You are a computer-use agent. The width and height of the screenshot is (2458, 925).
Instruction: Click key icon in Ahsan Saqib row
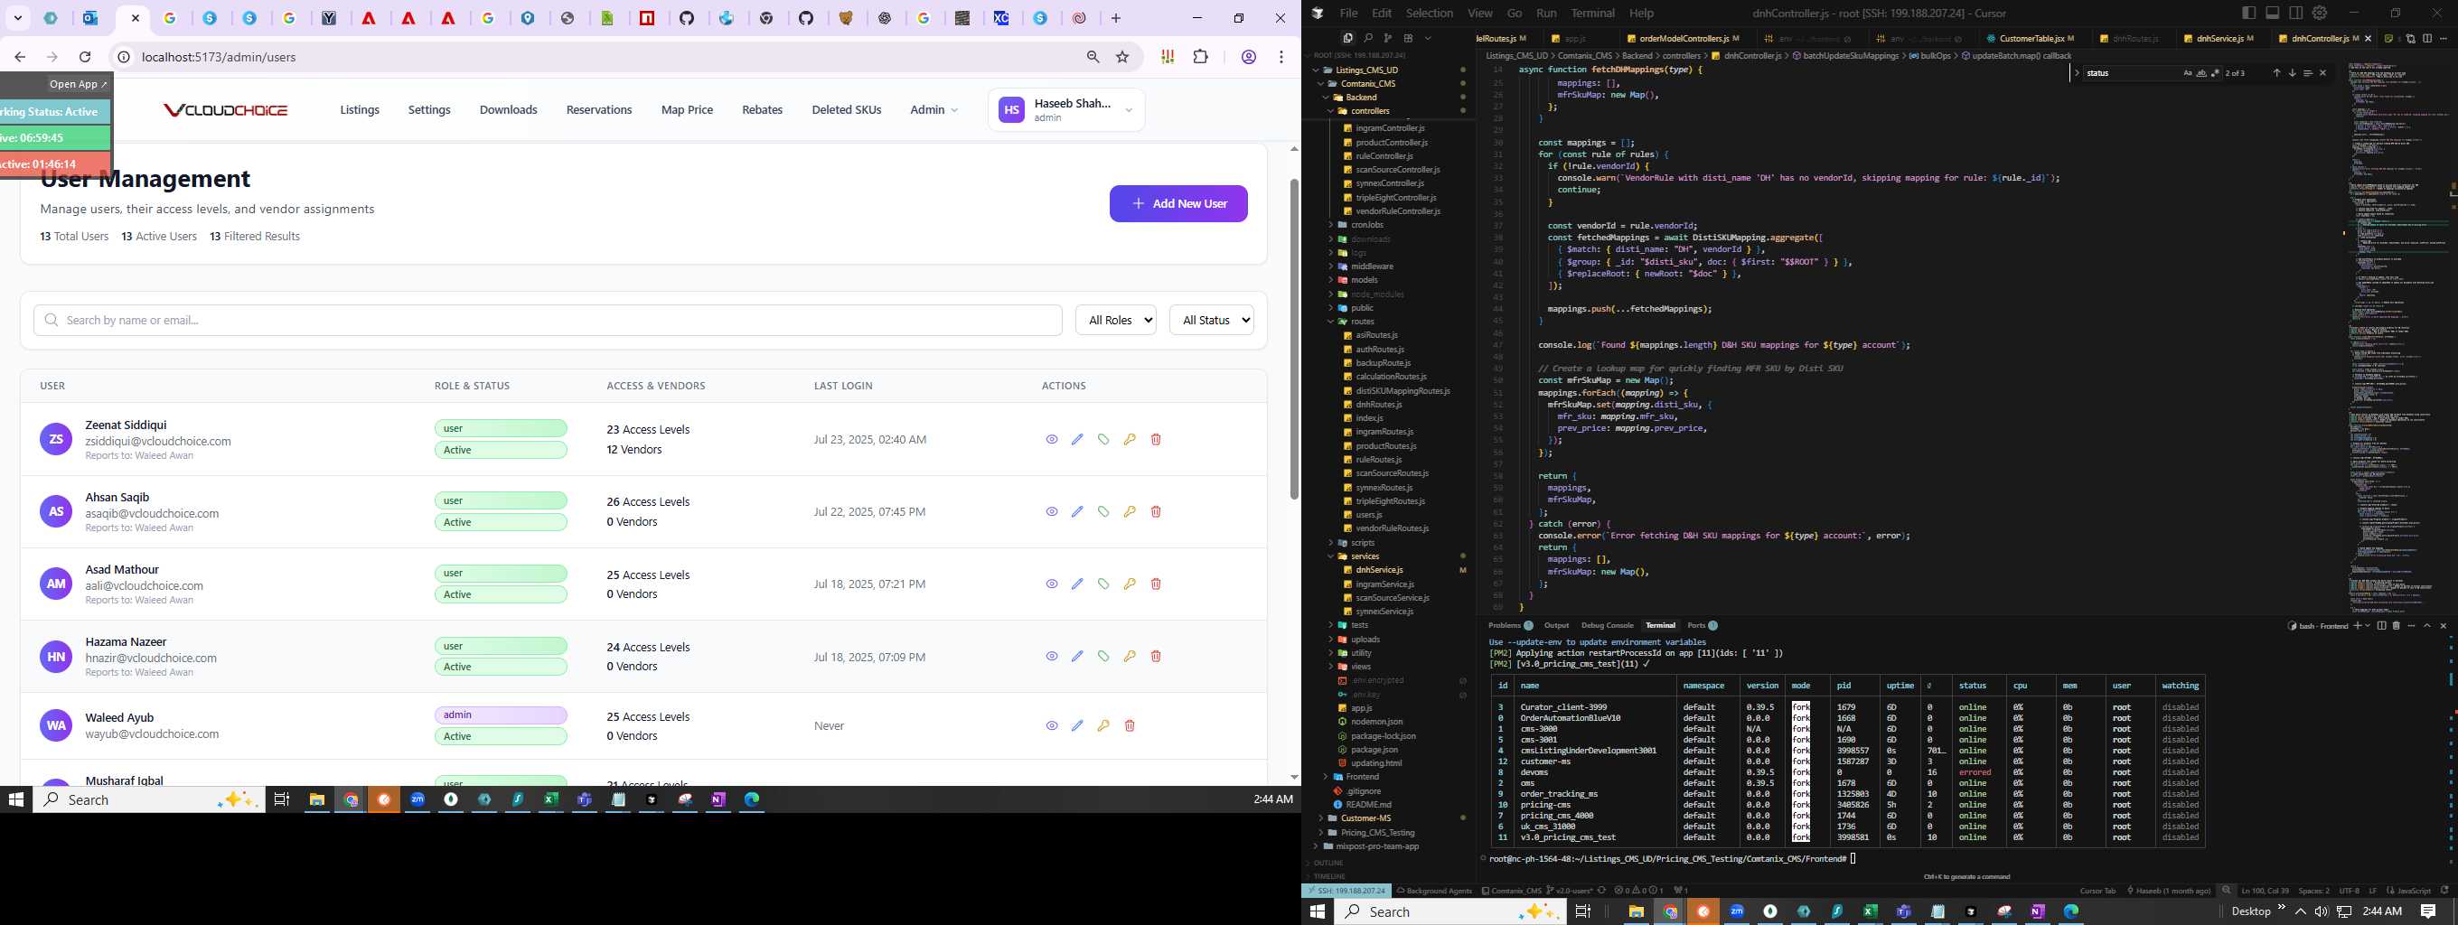[x=1130, y=512]
